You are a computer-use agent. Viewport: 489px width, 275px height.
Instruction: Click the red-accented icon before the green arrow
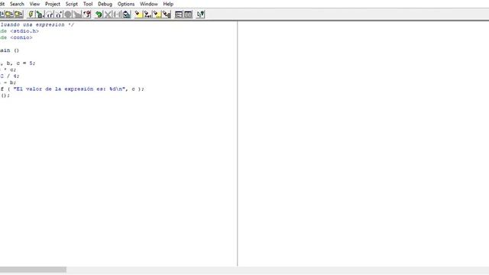click(86, 15)
